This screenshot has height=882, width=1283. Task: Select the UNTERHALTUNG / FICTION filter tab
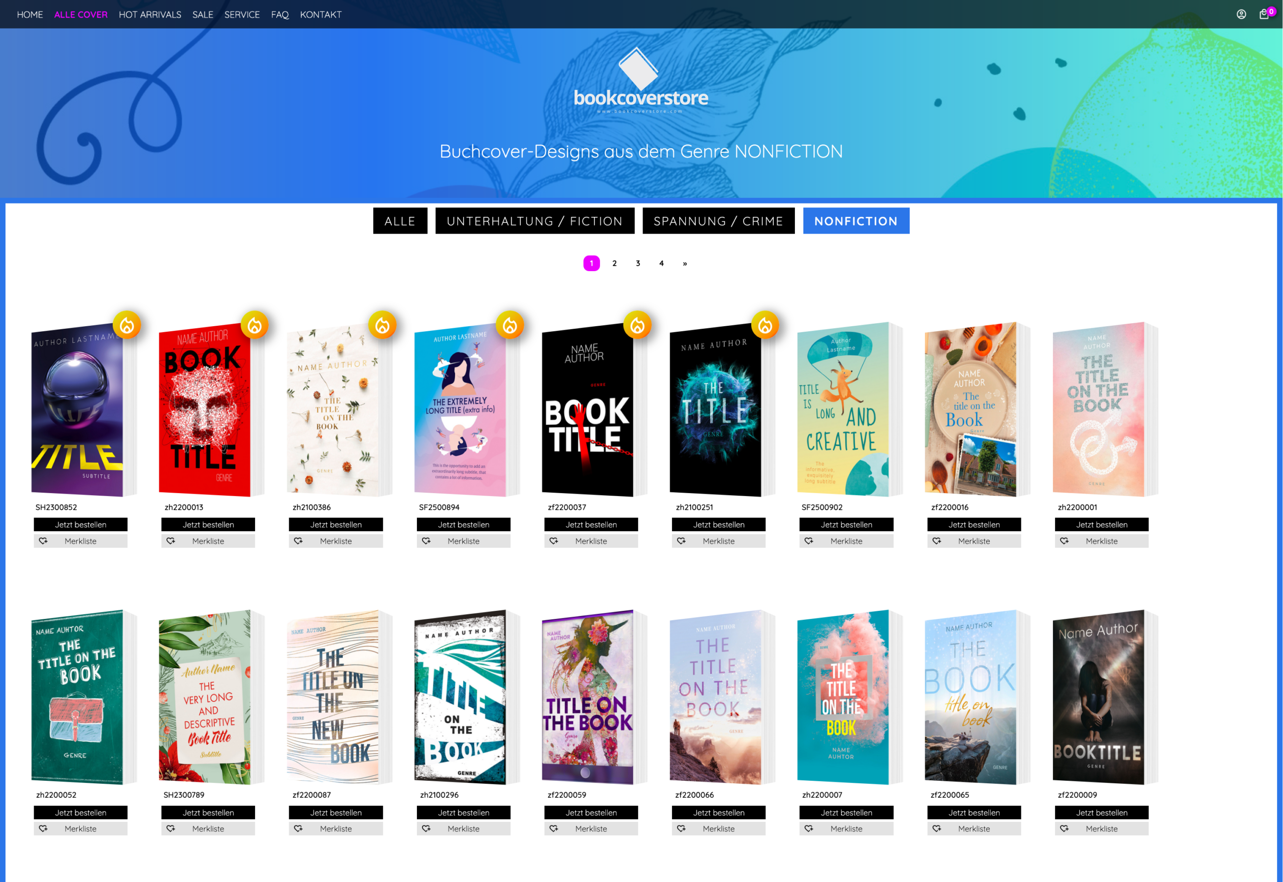534,221
